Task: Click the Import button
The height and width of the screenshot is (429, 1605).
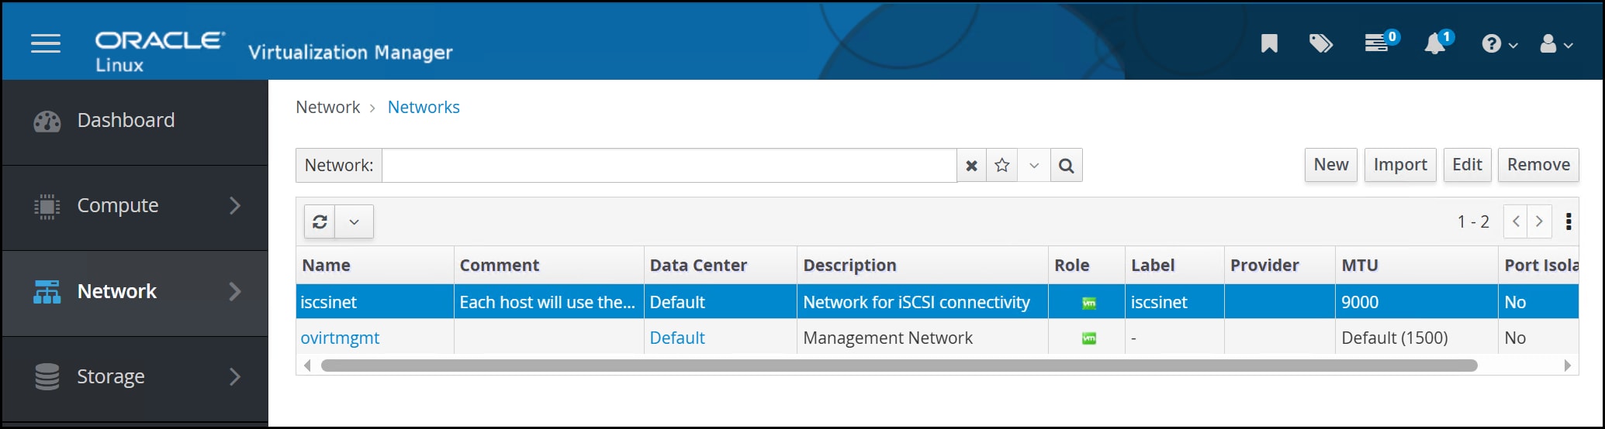Action: [1400, 165]
